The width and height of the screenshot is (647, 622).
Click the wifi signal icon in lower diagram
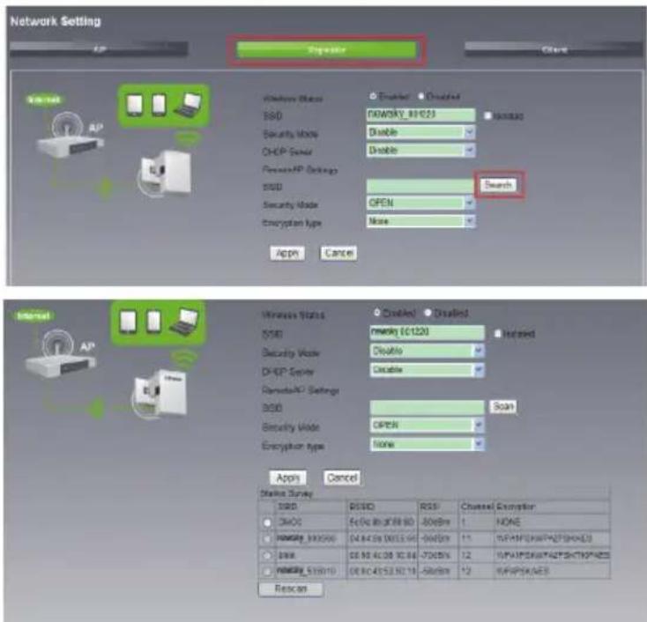point(184,358)
